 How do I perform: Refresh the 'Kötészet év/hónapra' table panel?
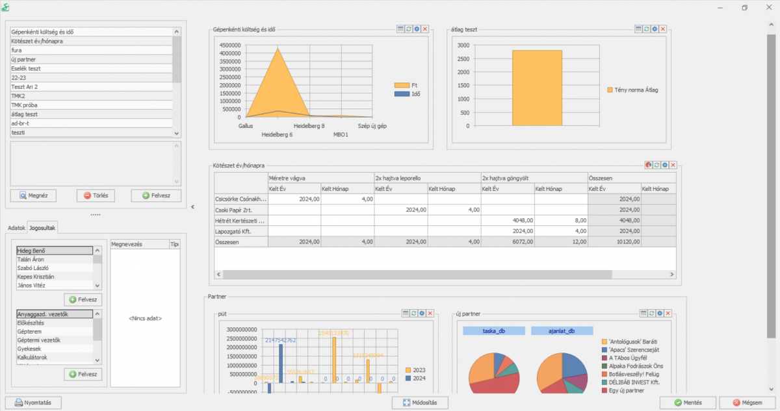[x=656, y=166]
